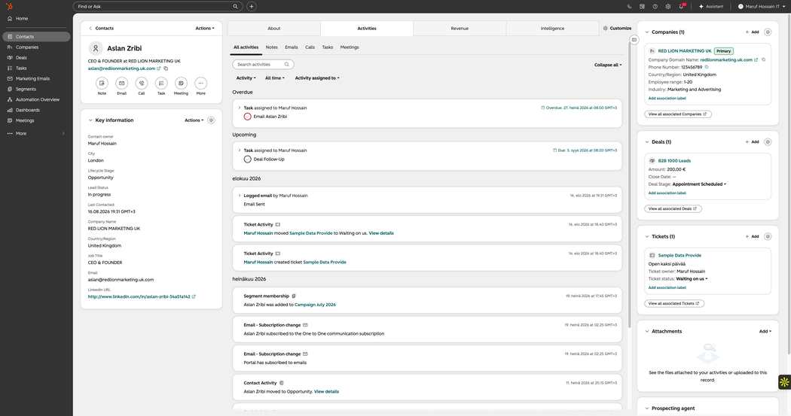Screen dimensions: 791x416
Task: Select the Notes activity tab
Action: pyautogui.click(x=271, y=47)
